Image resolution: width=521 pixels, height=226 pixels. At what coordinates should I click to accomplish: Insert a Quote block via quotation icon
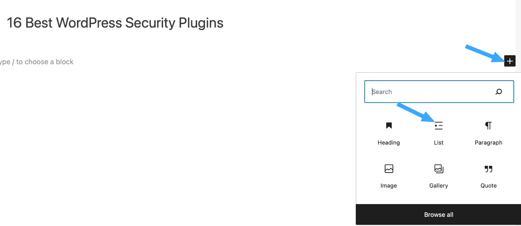coord(488,169)
